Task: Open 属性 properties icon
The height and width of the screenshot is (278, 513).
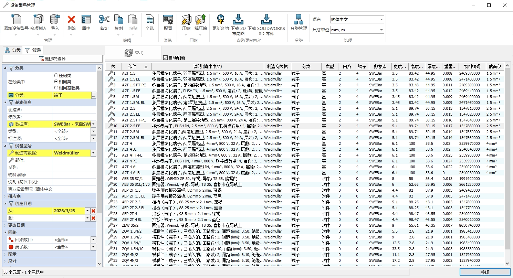Action: click(86, 20)
